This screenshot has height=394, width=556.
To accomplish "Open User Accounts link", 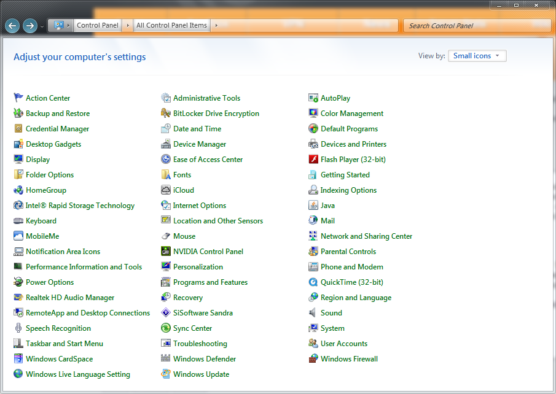I will pyautogui.click(x=344, y=343).
